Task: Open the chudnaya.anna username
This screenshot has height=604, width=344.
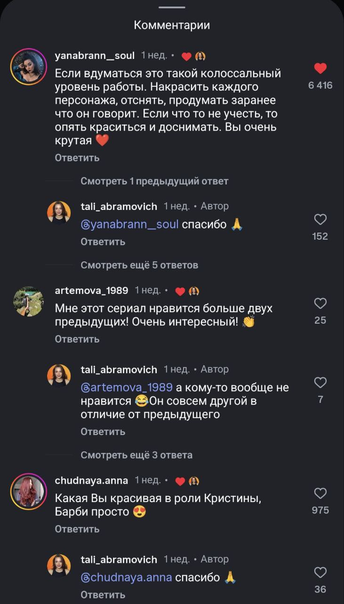Action: click(x=91, y=480)
